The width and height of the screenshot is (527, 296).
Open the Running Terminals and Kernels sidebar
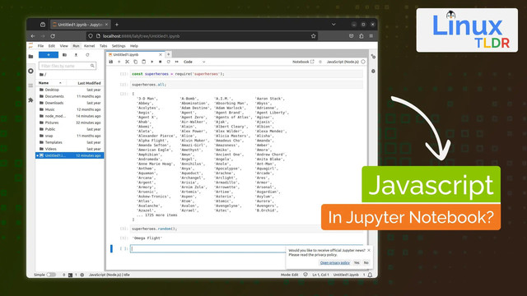[31, 72]
